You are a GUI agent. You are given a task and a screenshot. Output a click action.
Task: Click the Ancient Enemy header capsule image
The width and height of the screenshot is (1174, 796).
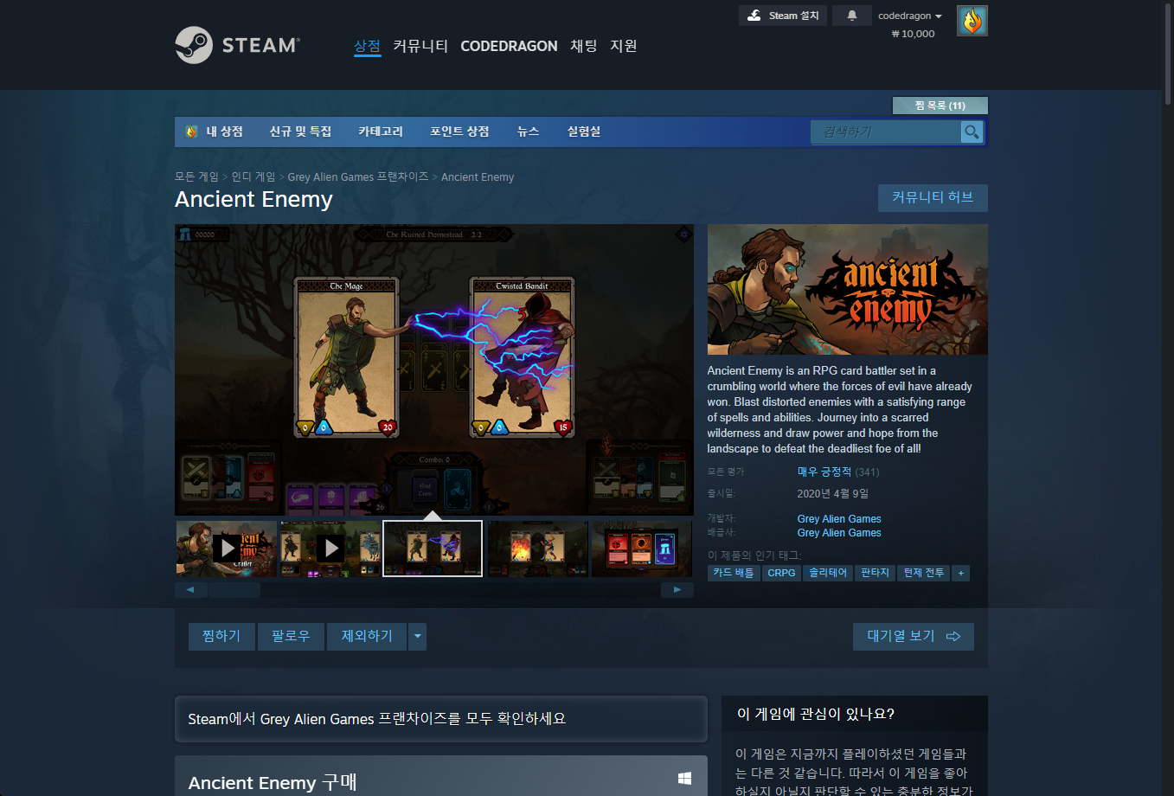848,289
